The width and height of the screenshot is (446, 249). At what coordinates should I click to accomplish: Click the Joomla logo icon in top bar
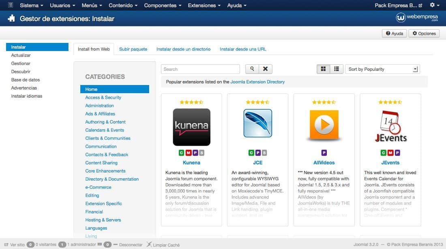[11, 5]
